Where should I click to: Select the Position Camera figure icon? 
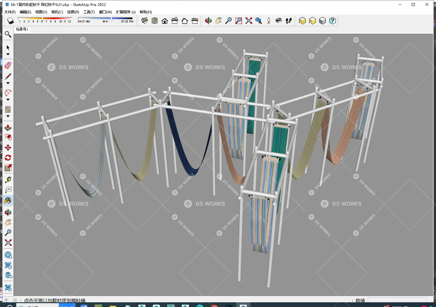pos(269,21)
